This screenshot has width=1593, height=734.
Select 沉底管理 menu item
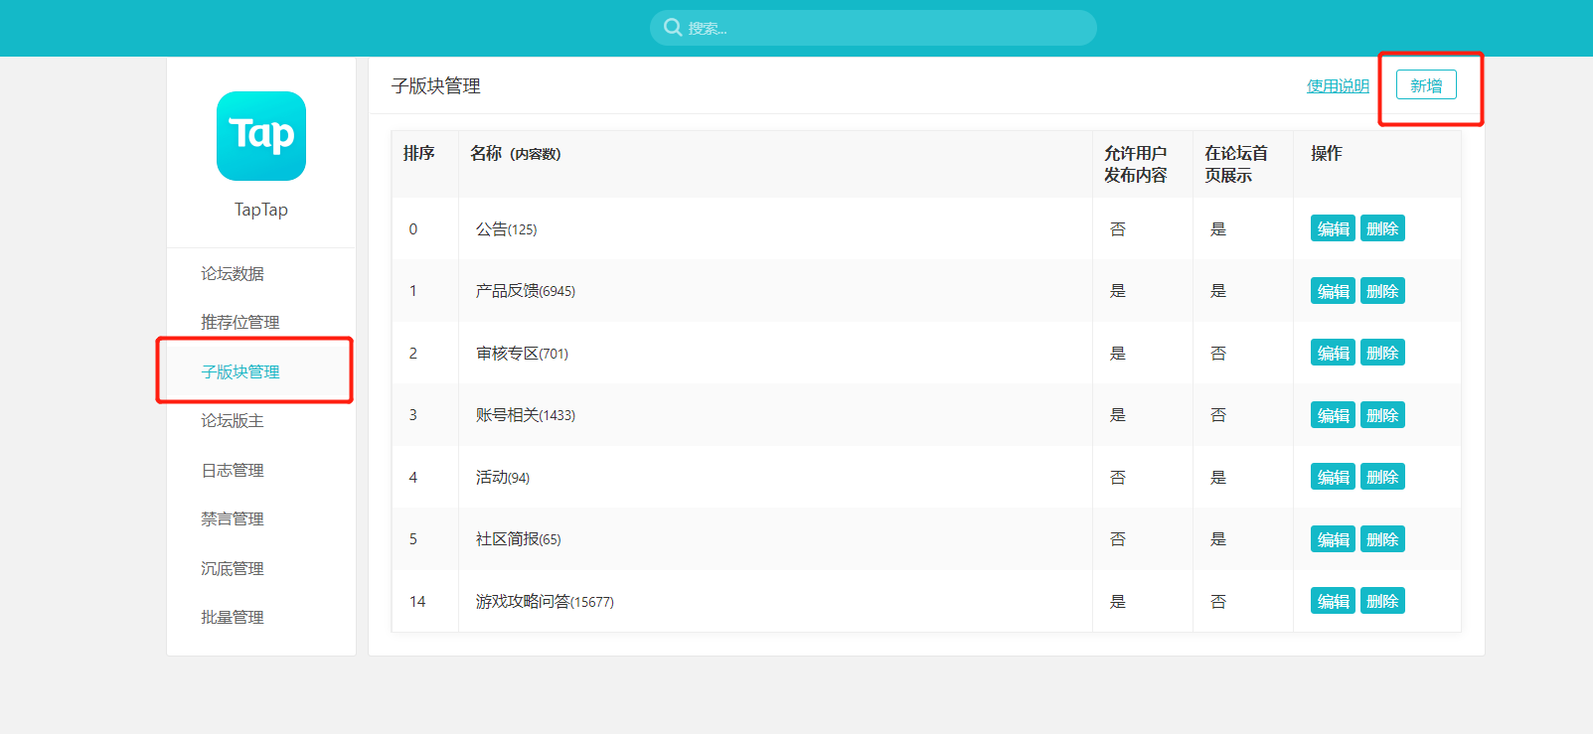point(233,568)
